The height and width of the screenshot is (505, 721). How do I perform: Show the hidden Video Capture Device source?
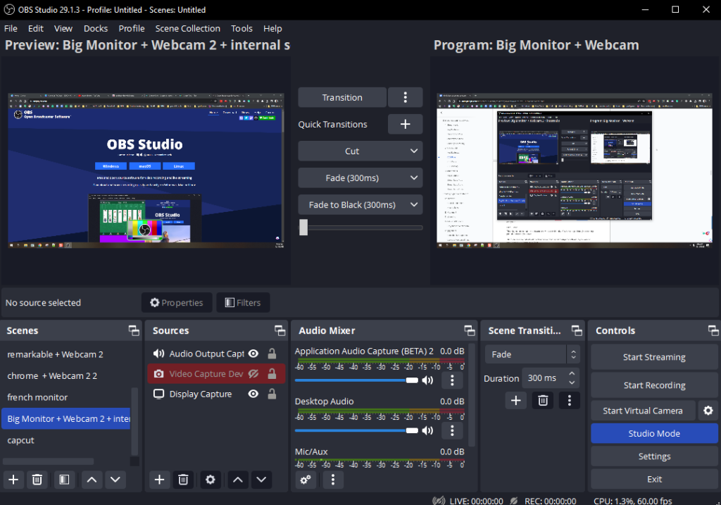point(253,374)
